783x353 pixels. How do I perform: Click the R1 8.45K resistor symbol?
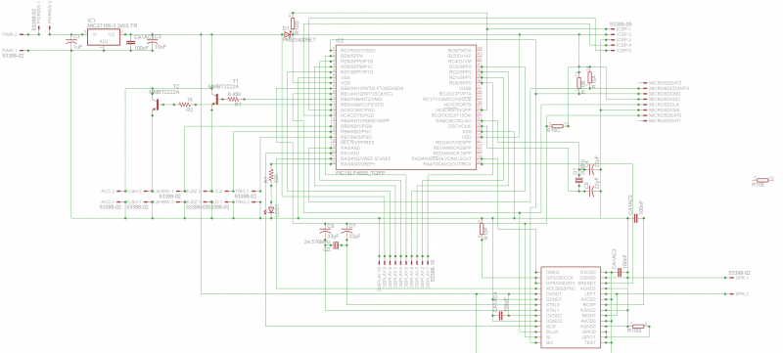[x=235, y=99]
